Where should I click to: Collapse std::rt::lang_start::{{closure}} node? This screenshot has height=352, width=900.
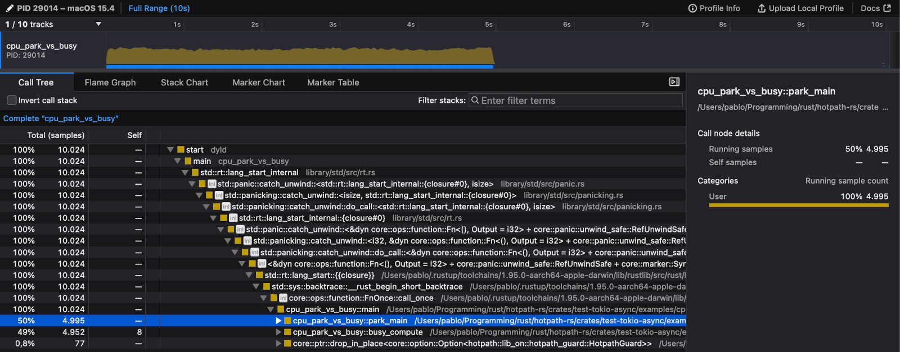pos(249,275)
